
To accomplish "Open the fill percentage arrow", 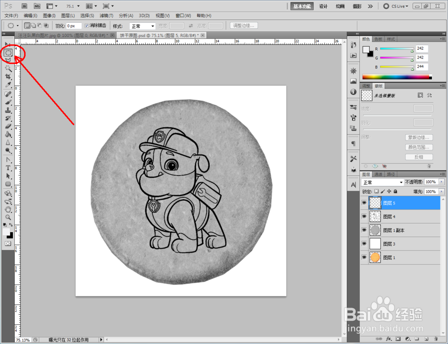I will (x=442, y=191).
